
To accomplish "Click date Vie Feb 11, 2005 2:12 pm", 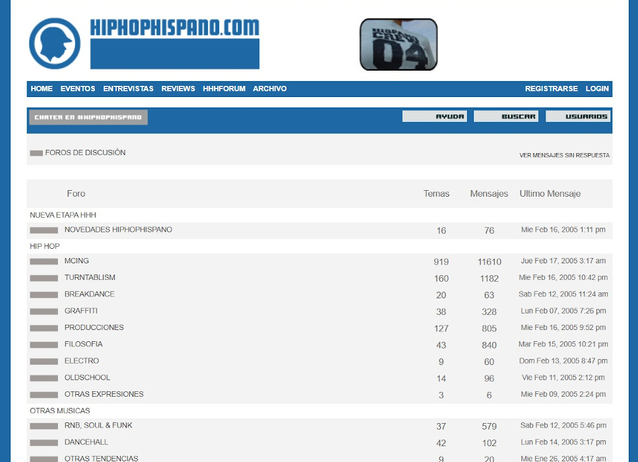I will pos(563,378).
